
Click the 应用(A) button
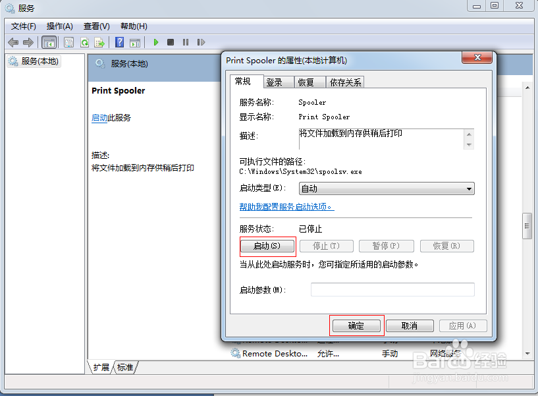pos(463,325)
